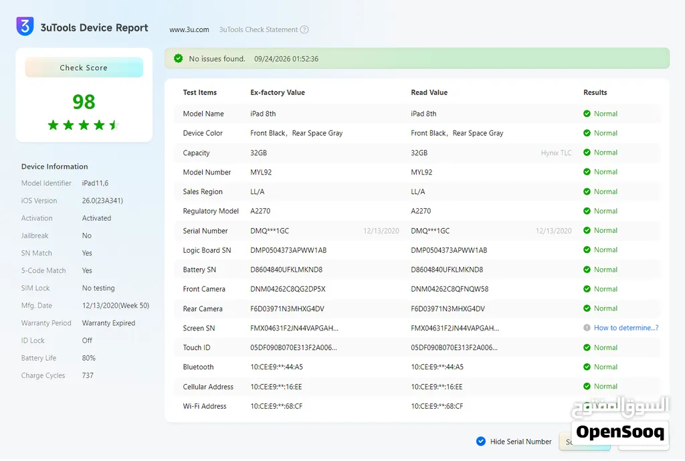
Task: Click the green check icon in Model Number row
Action: pos(587,172)
